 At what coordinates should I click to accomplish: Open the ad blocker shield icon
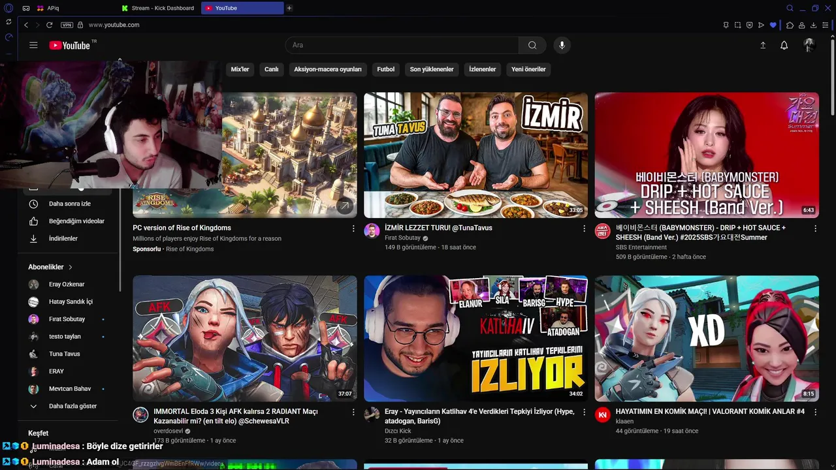749,25
